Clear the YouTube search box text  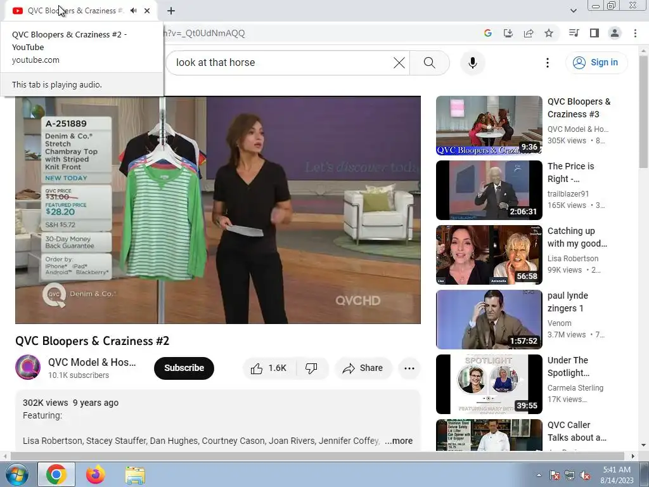point(399,63)
